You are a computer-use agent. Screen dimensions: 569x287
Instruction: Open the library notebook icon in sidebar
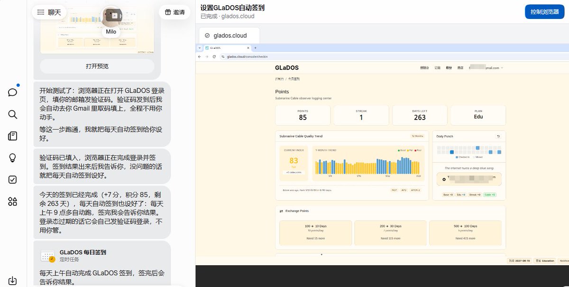(13, 136)
